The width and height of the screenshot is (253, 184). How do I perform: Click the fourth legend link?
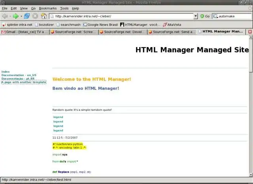coord(58,130)
